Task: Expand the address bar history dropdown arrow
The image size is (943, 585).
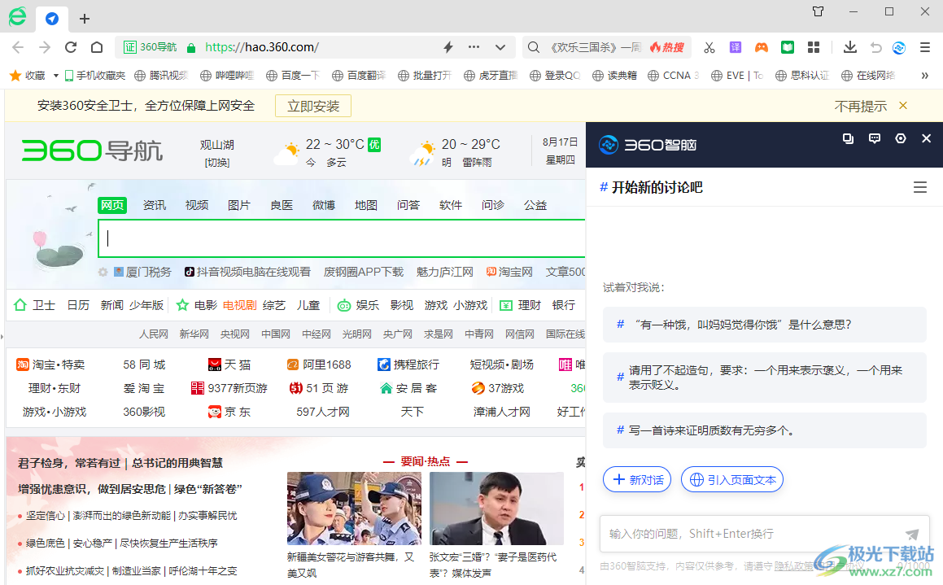Action: [x=500, y=47]
